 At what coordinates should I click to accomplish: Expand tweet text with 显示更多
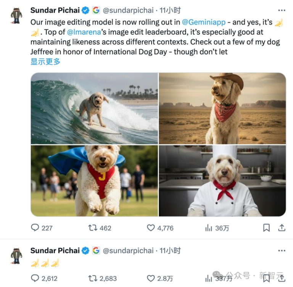pos(45,61)
